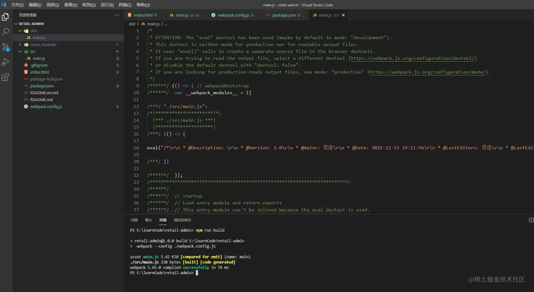Click the terminal prompt cursor line
Screen dimensions: 534x292
point(164,273)
